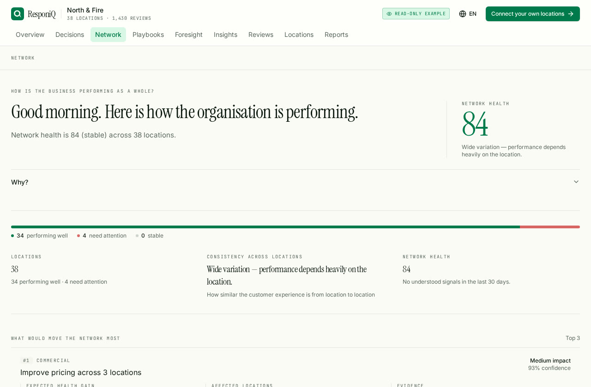This screenshot has height=387, width=591.
Task: Open the Reviews tab
Action: [x=261, y=35]
